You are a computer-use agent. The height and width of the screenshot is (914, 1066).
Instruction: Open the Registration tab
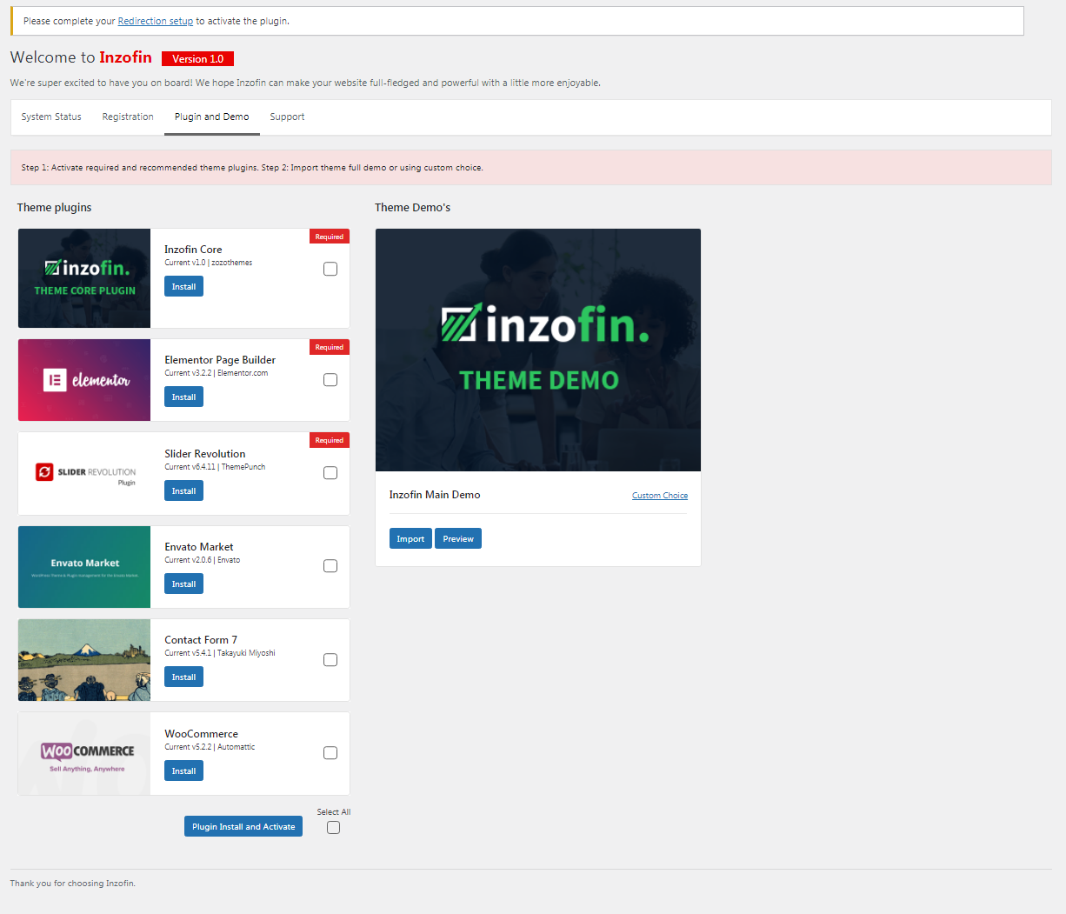(x=128, y=117)
